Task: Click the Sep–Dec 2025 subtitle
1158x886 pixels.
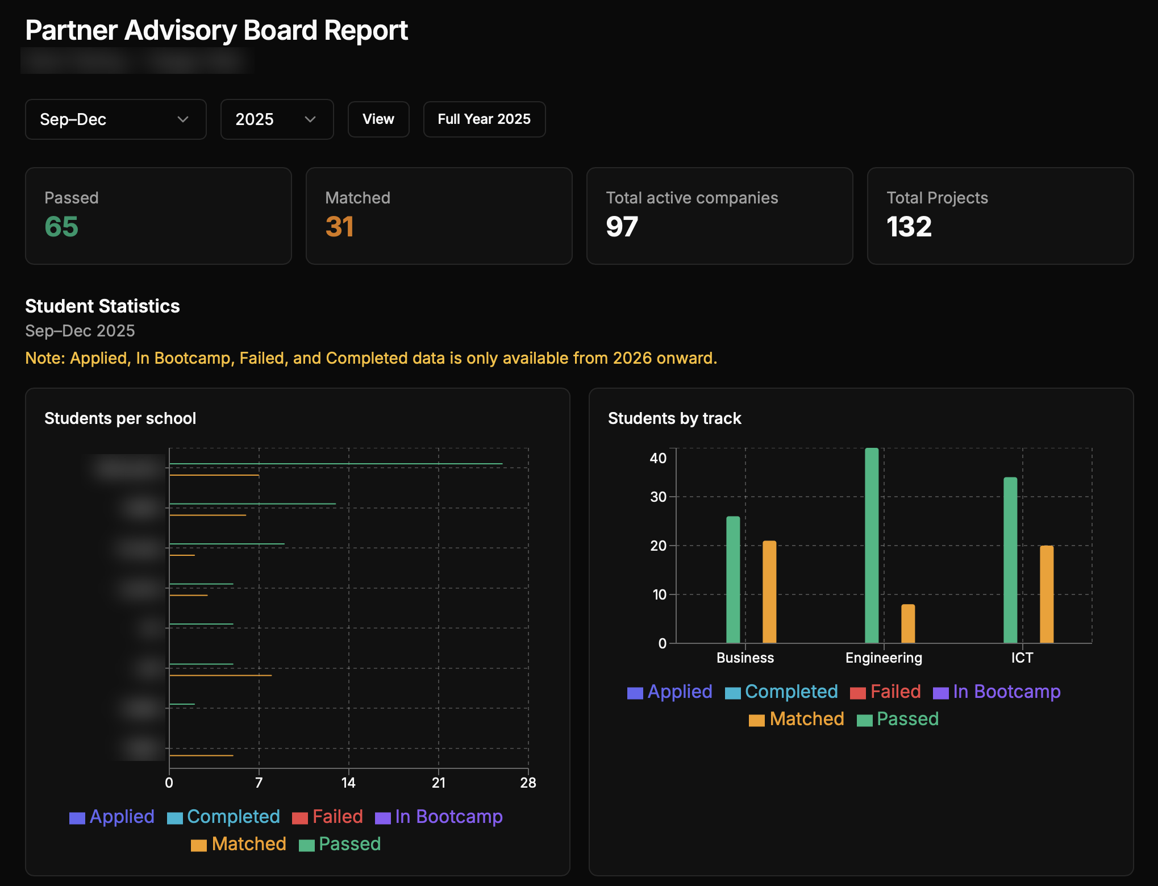Action: click(x=80, y=331)
